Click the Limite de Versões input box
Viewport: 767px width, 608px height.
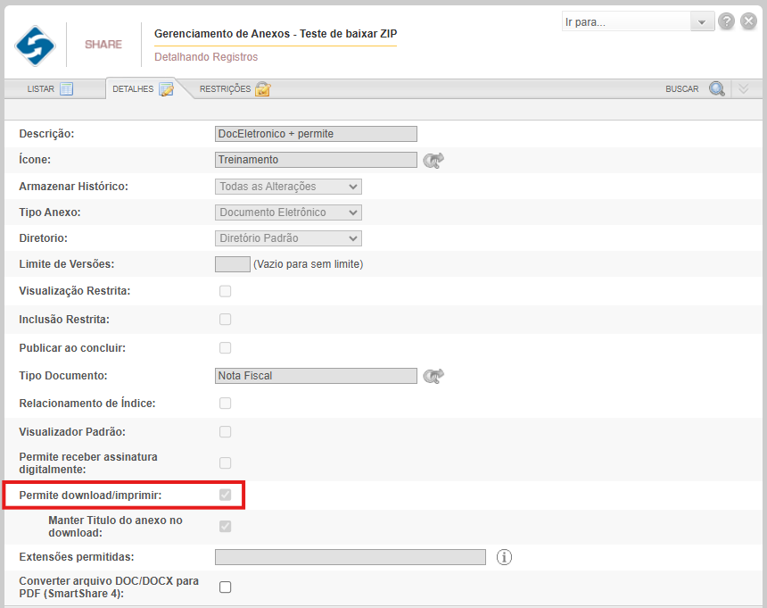(x=233, y=264)
